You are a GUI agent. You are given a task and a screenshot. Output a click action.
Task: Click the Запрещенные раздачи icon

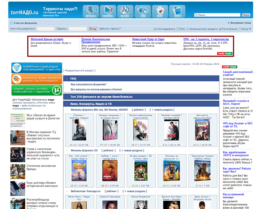[x=187, y=29]
